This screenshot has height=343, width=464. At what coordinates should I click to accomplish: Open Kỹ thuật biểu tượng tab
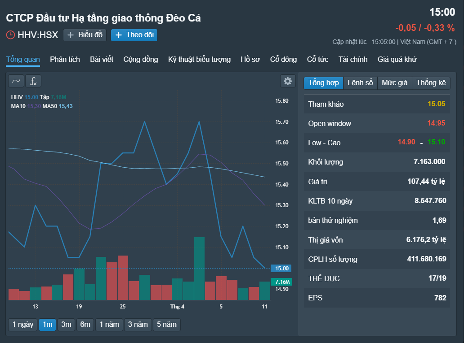point(199,59)
